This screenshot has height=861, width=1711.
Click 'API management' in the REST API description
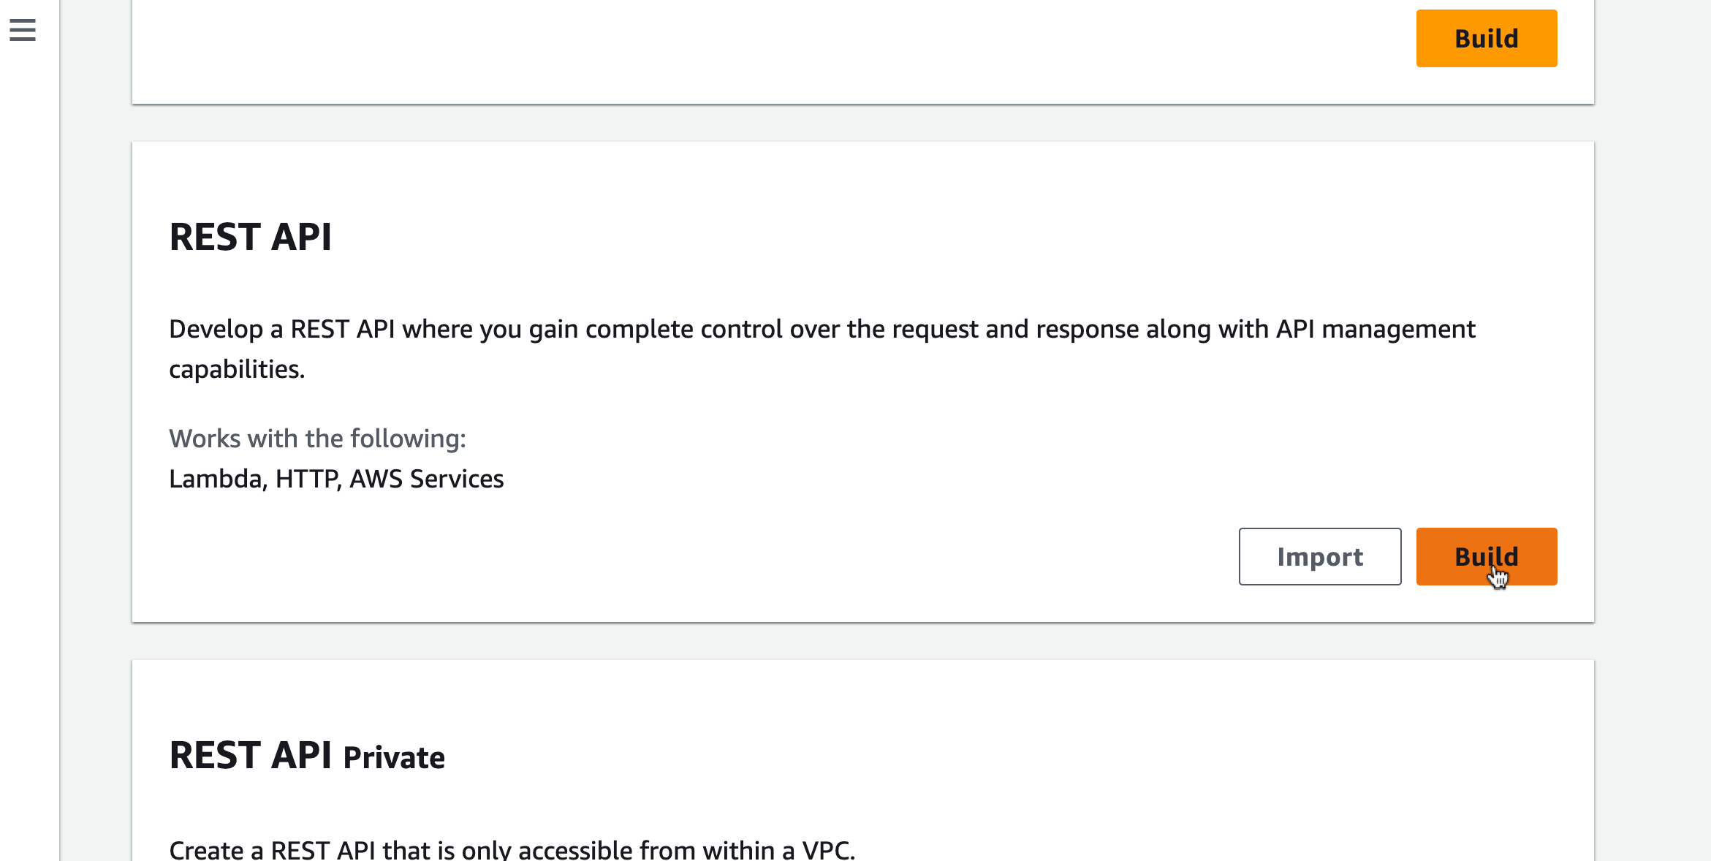tap(1376, 330)
